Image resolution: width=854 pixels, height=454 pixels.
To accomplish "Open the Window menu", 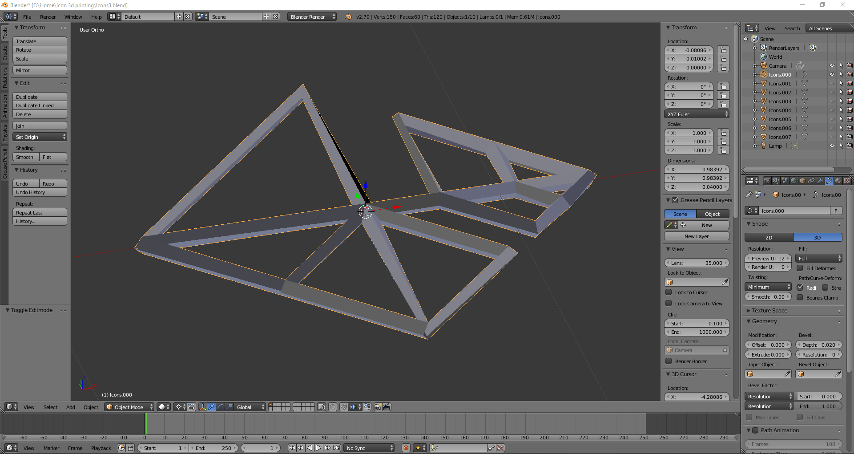I will click(x=73, y=16).
